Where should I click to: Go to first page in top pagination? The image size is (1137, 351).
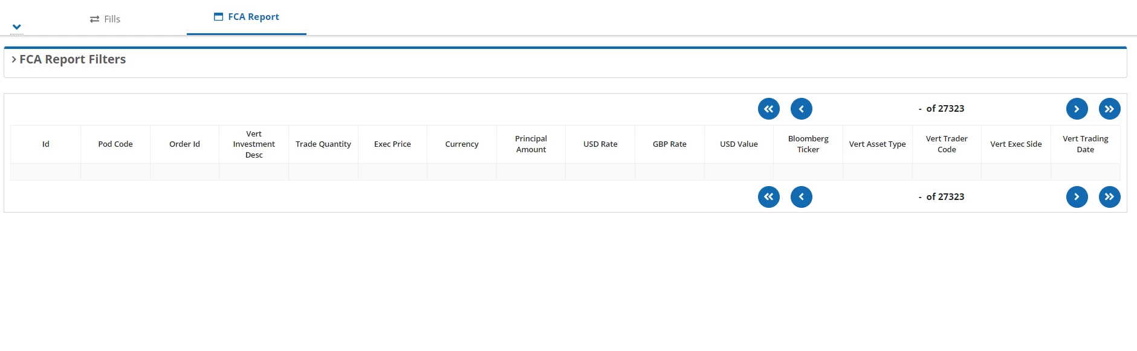click(768, 109)
